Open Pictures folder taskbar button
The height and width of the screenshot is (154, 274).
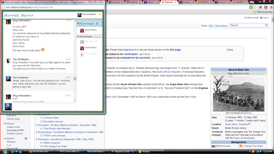point(151,151)
